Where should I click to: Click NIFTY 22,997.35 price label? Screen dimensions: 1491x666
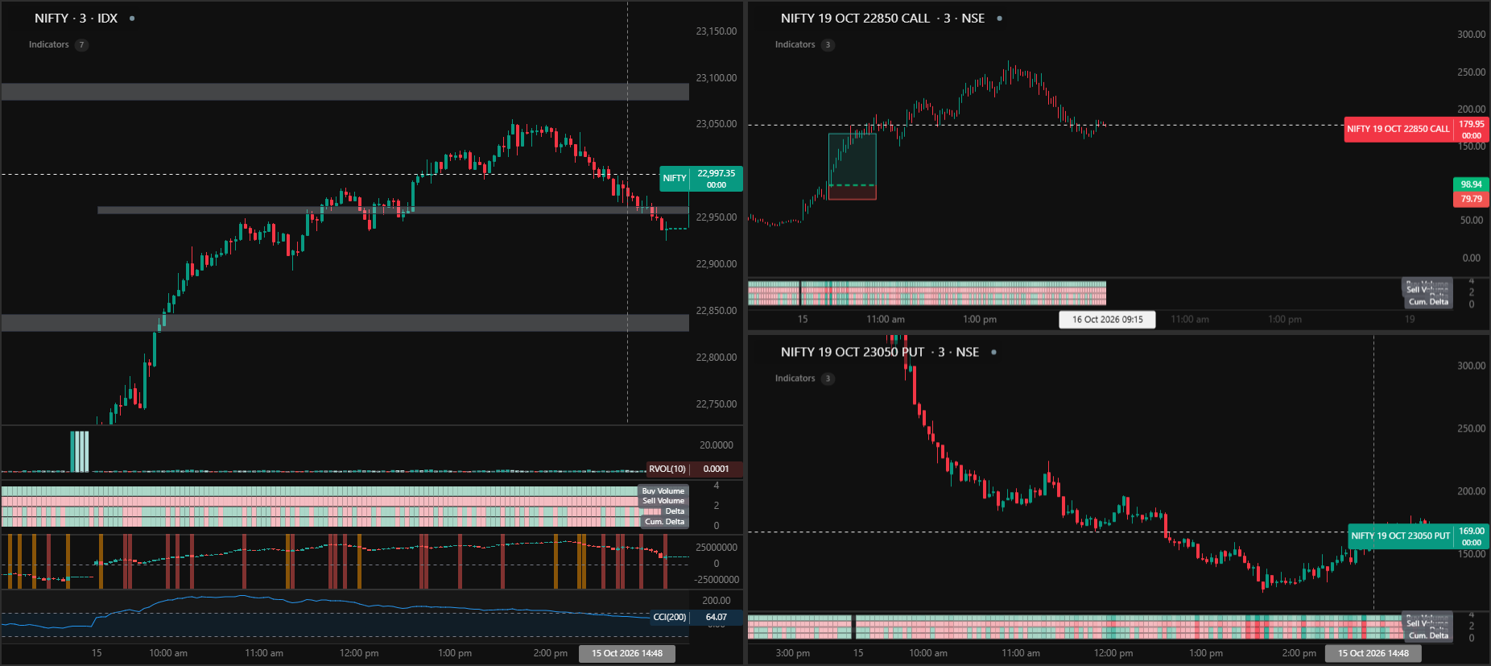[701, 179]
